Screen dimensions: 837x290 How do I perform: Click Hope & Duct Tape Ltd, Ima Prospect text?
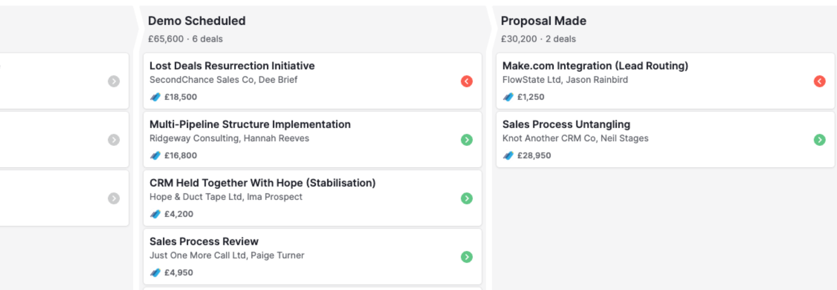pos(226,197)
